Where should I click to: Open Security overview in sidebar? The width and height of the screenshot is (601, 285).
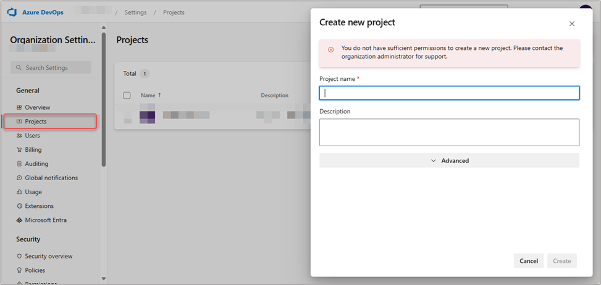click(x=48, y=256)
